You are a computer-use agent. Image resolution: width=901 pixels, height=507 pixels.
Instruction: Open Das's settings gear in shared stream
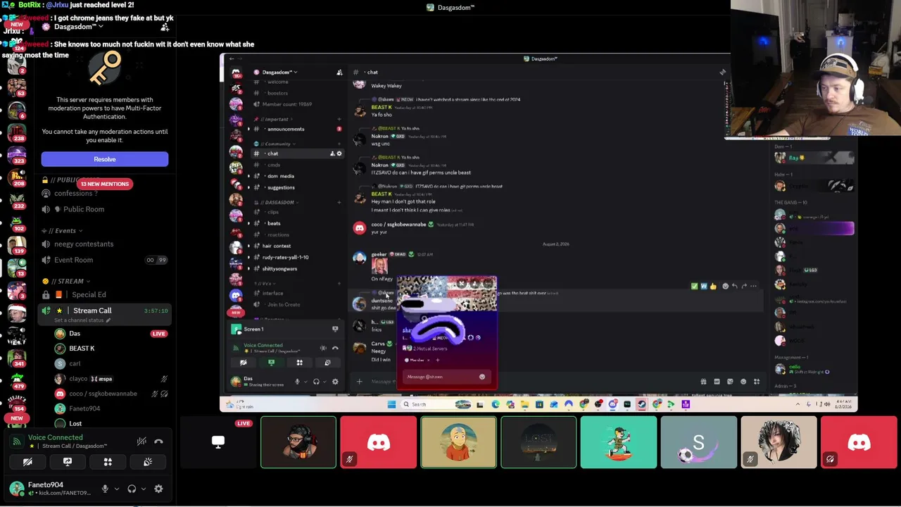point(335,382)
